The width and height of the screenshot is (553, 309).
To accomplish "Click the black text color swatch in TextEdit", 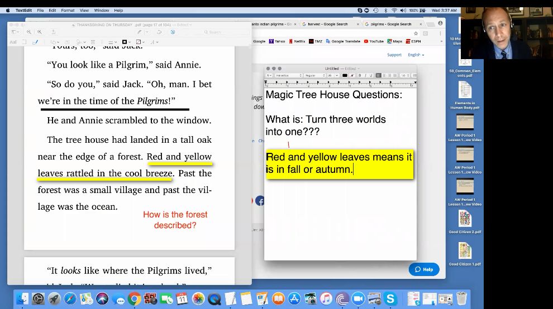I will point(345,75).
